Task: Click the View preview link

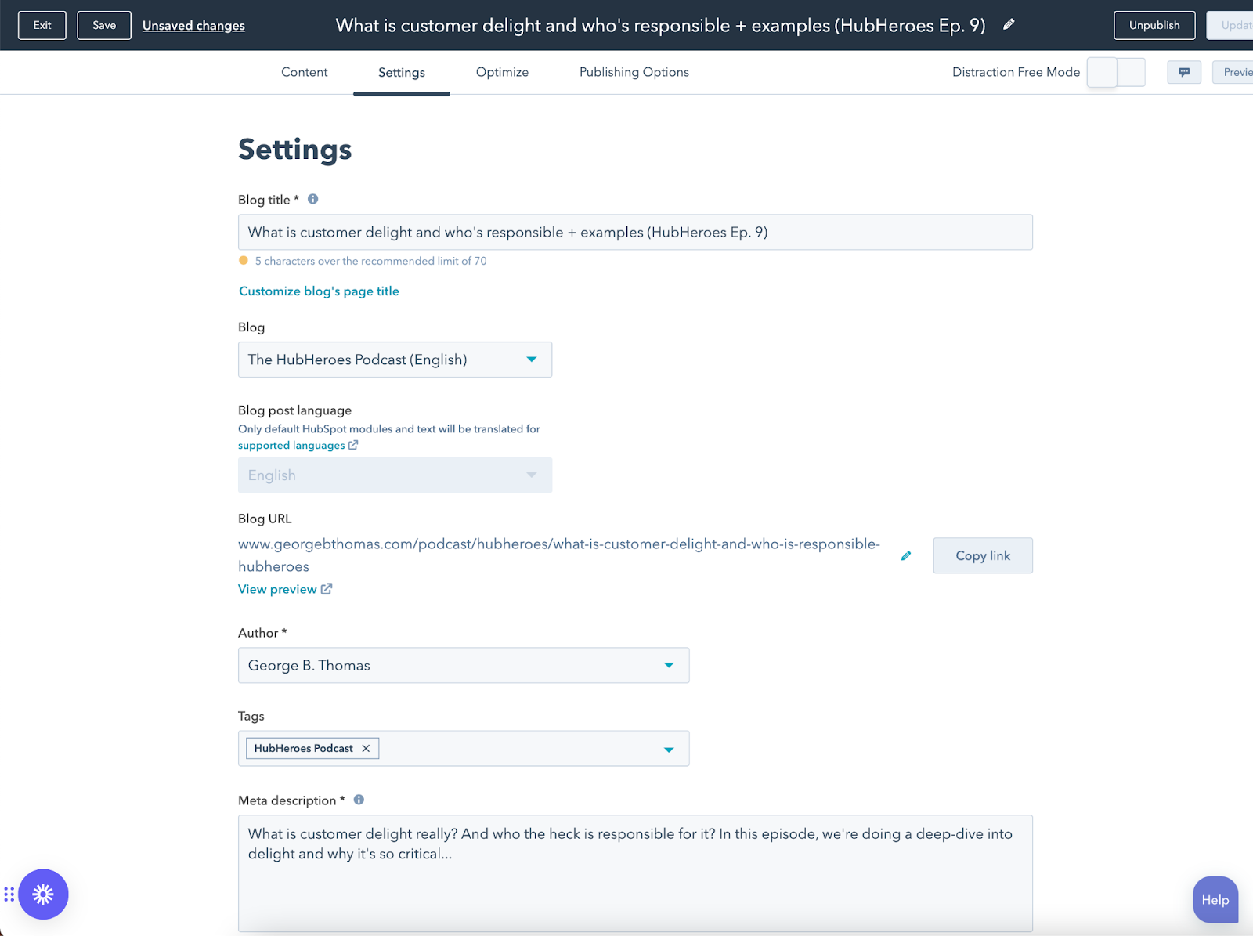Action: click(x=277, y=589)
